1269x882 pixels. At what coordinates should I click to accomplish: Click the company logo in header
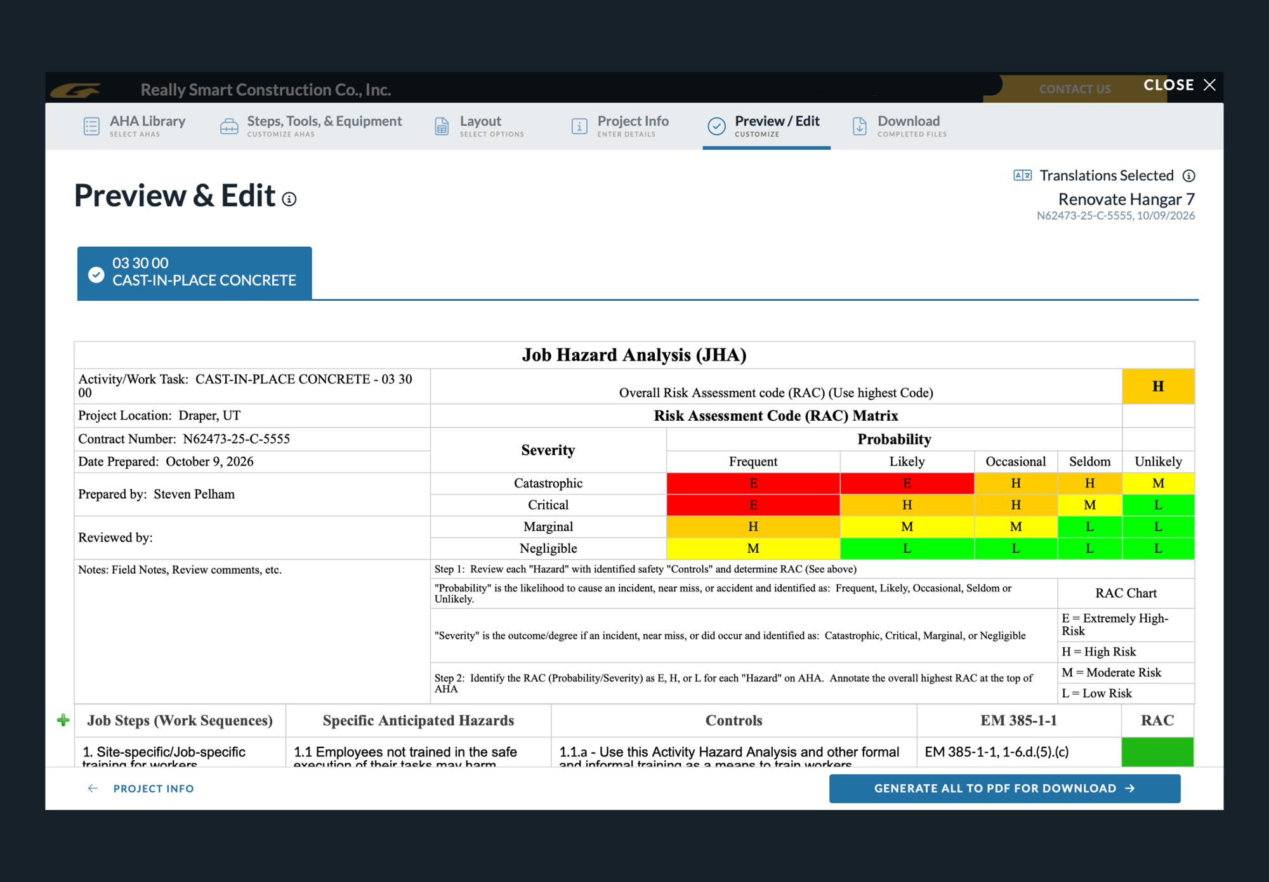pyautogui.click(x=76, y=90)
